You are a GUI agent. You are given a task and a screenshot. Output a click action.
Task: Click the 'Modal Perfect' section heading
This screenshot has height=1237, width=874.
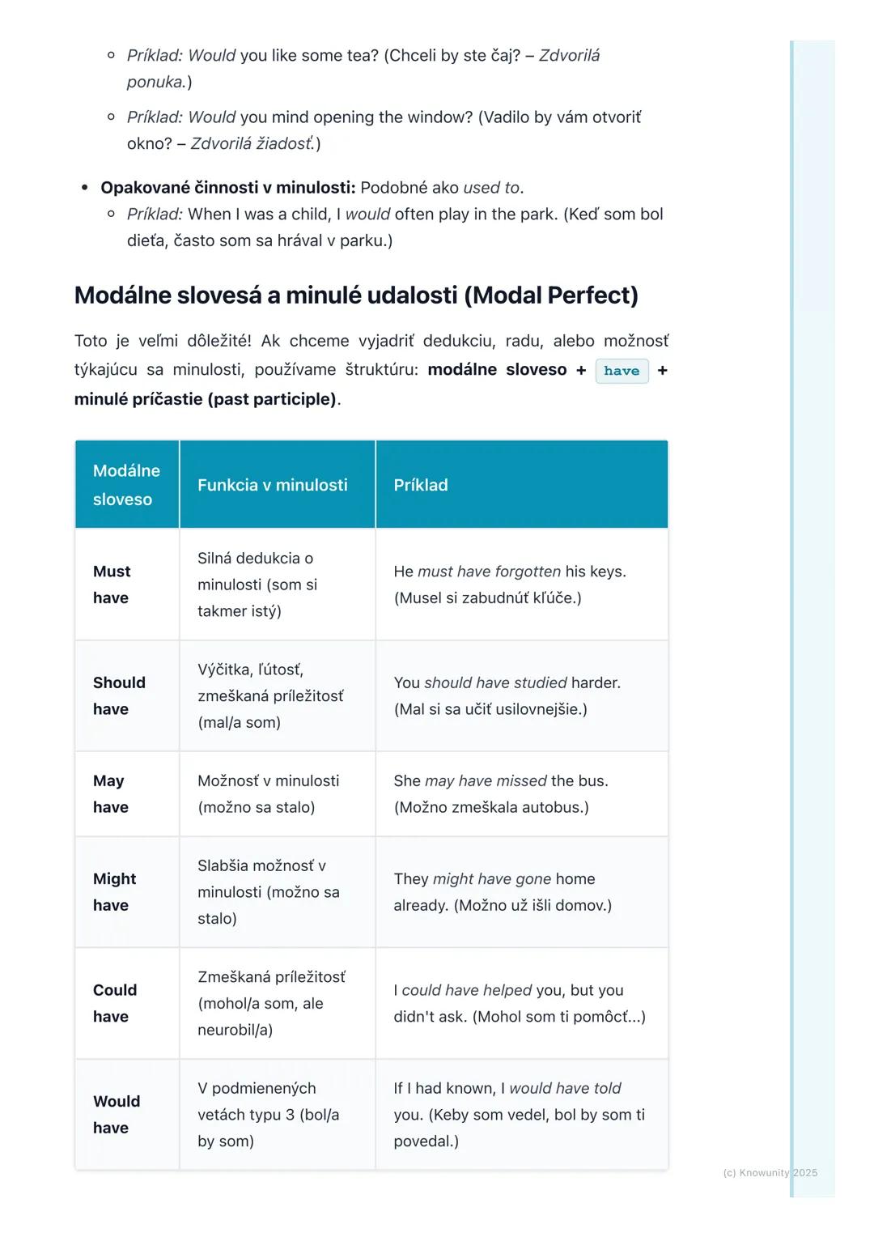pyautogui.click(x=356, y=295)
